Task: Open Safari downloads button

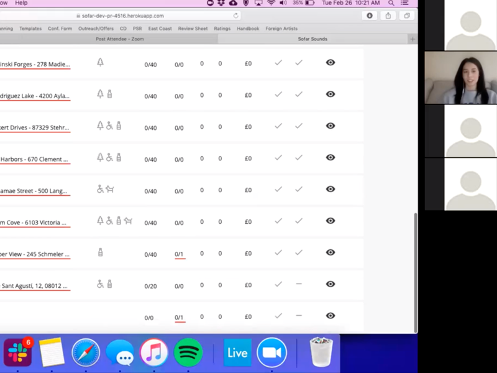Action: point(370,16)
